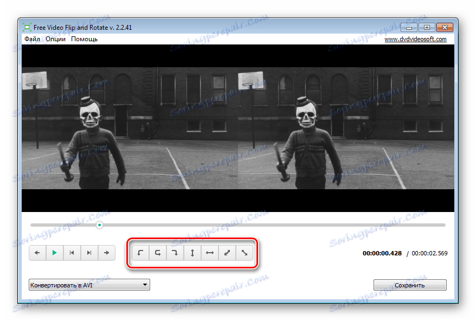Rotate video 90 degrees clockwise
The image size is (476, 321).
point(175,253)
